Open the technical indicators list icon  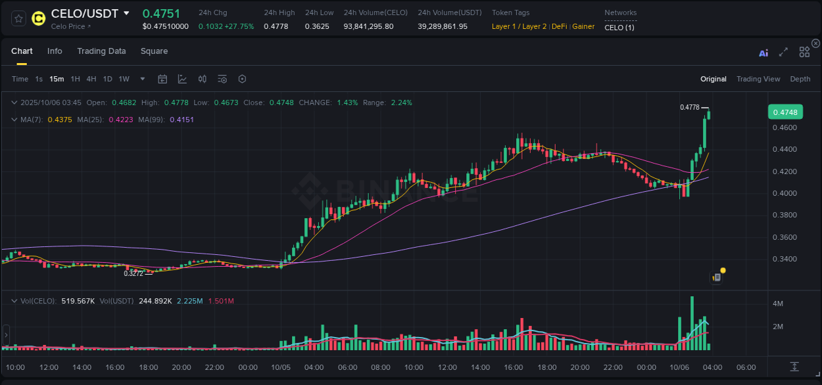[x=222, y=79]
